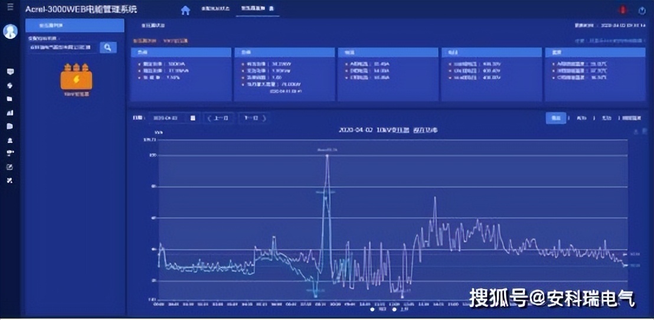Switch the chart to winding temperature
654x320 pixels.
tap(632, 118)
